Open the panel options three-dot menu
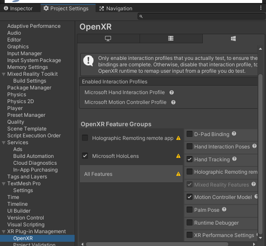266x246 pixels. tap(261, 8)
